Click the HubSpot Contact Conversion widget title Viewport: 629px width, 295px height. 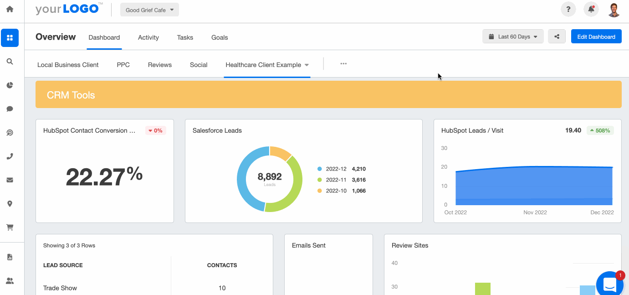pos(89,130)
